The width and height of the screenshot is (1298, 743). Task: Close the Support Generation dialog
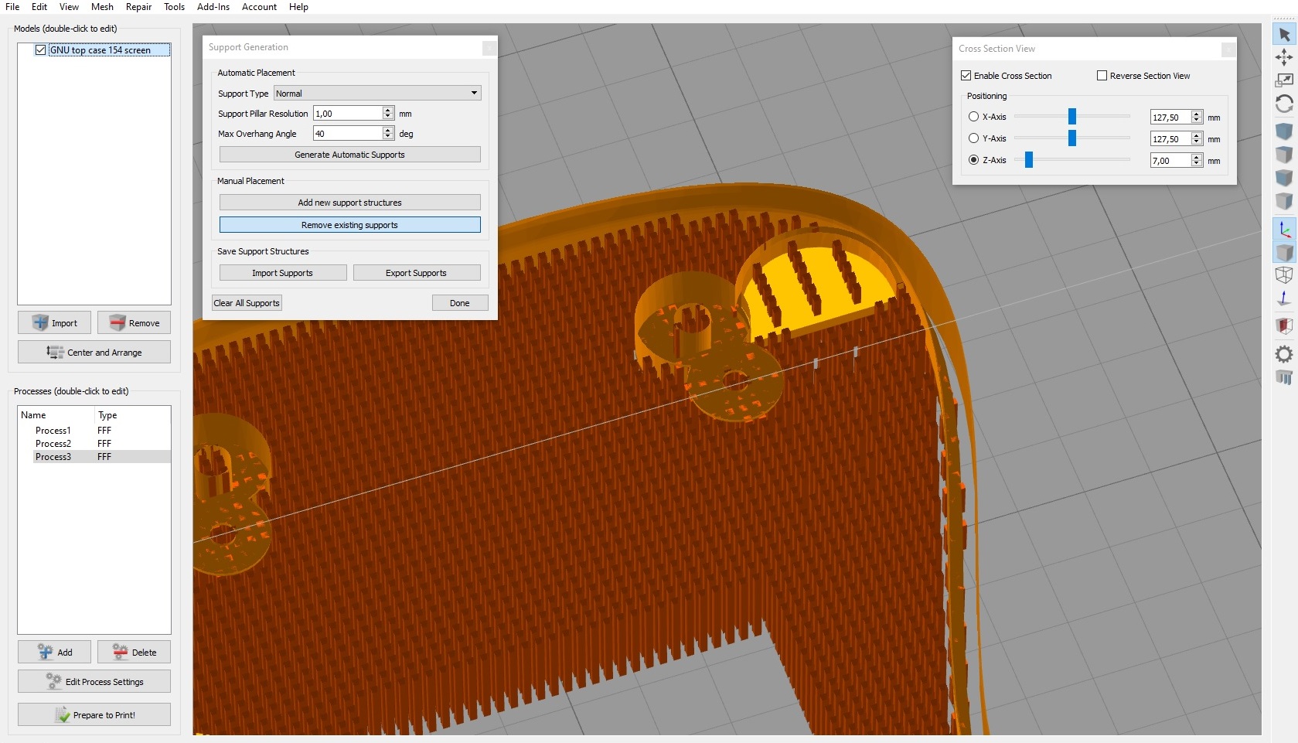click(x=489, y=48)
